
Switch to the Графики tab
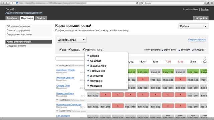click(x=12, y=18)
